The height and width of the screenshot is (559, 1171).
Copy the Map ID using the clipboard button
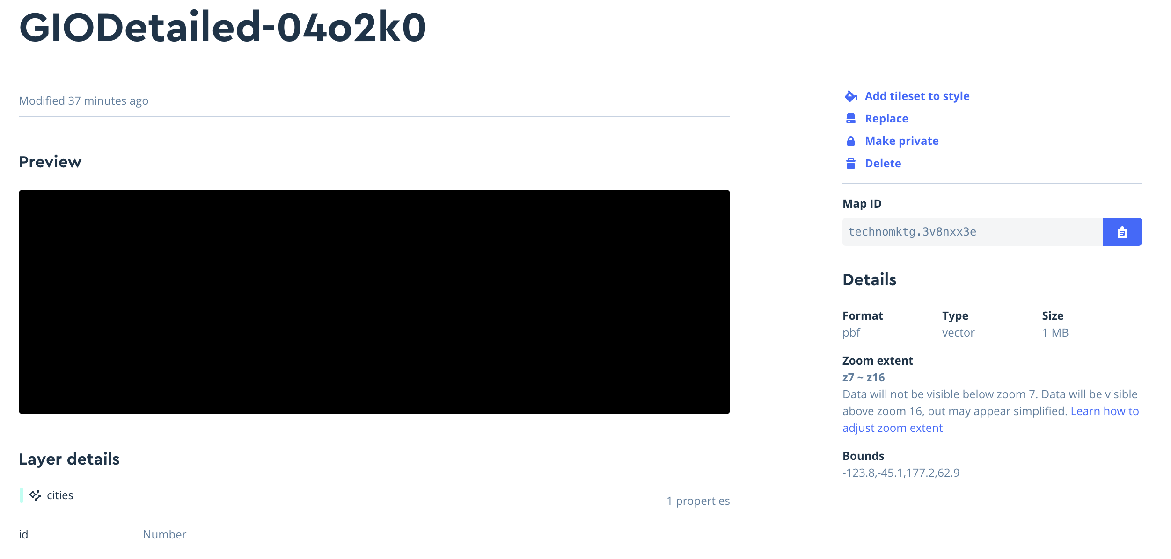coord(1122,231)
